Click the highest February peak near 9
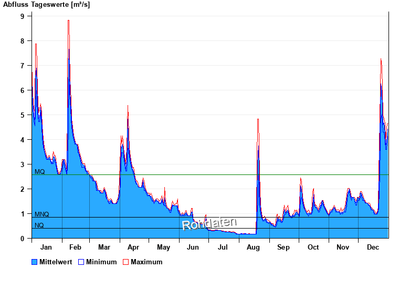The width and height of the screenshot is (420, 289). [68, 21]
